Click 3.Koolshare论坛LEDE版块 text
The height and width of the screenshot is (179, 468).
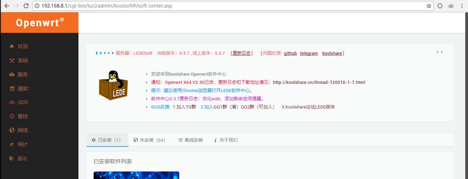pyautogui.click(x=308, y=107)
